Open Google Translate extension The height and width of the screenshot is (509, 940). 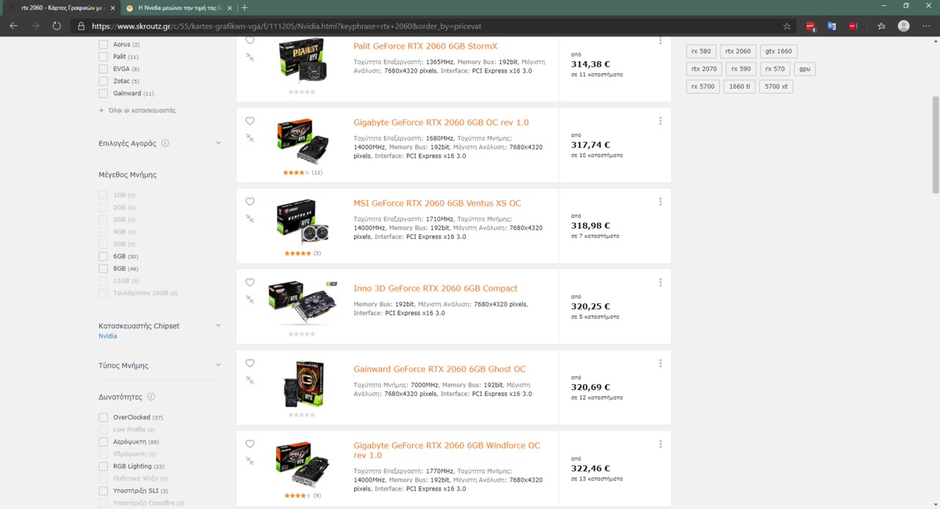pos(832,26)
